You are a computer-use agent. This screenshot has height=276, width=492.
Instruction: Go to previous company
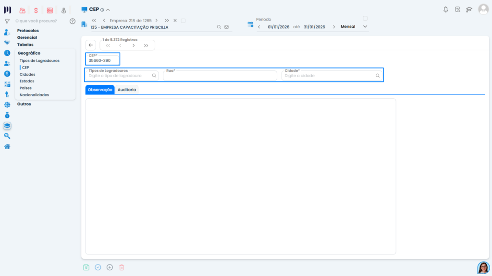(x=104, y=21)
